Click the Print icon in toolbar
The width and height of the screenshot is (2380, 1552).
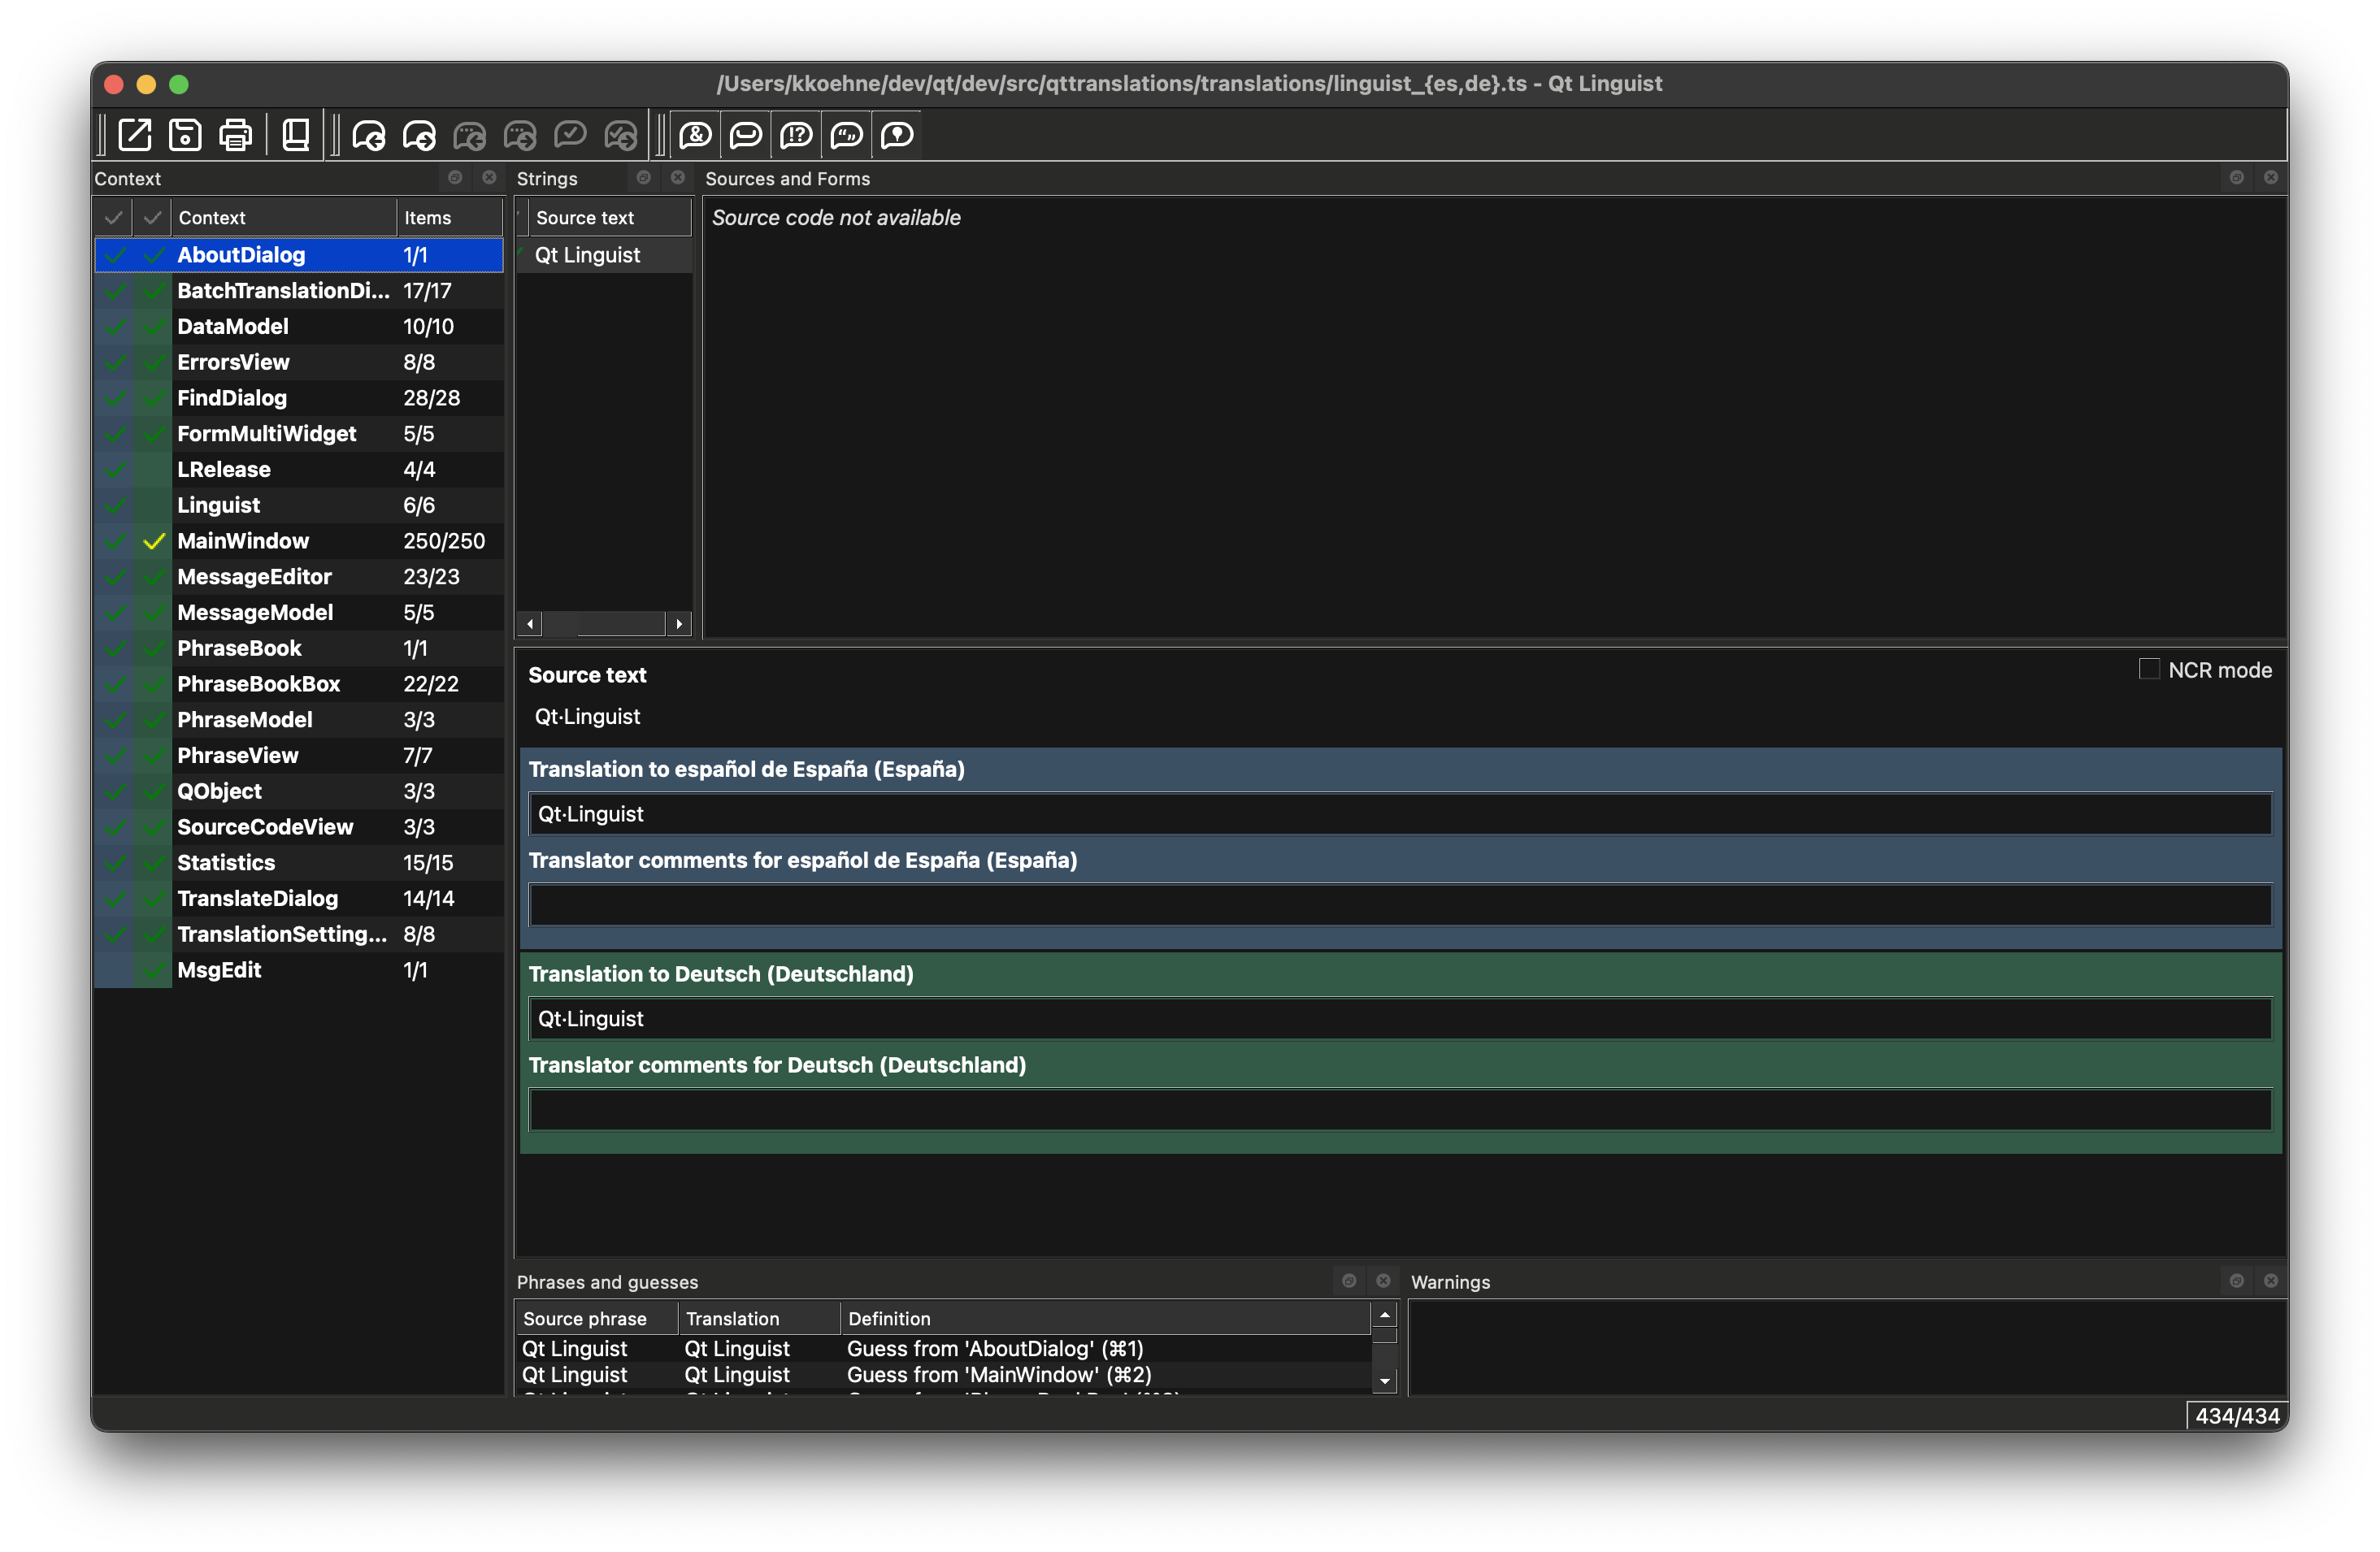point(236,135)
